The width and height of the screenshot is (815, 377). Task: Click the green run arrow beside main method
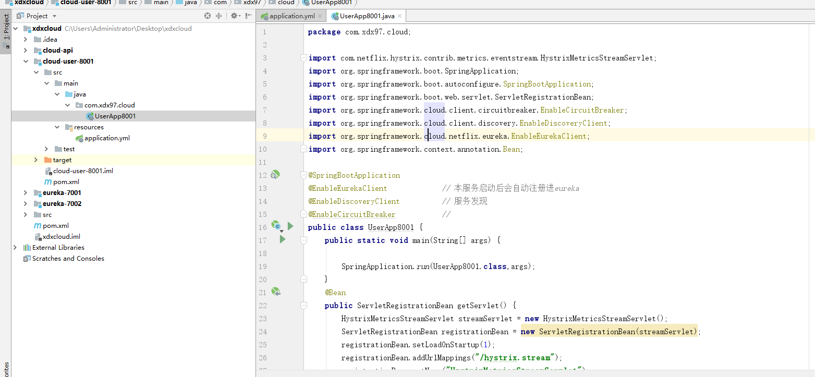282,239
